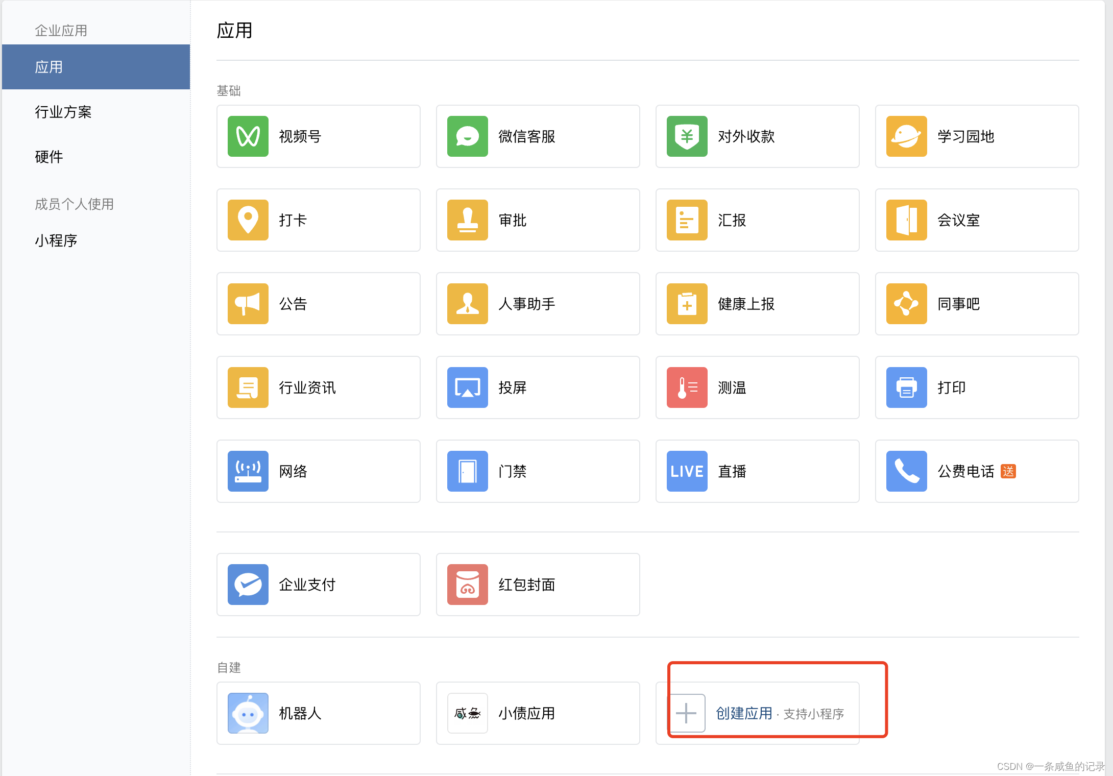Click the 送 badge beside 公费电话
The height and width of the screenshot is (776, 1113).
point(1008,471)
